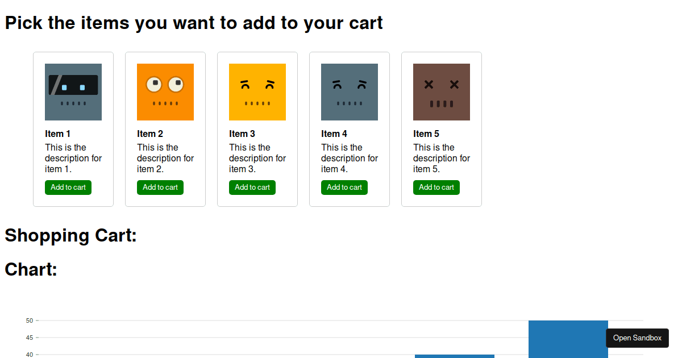The height and width of the screenshot is (358, 682).
Task: Click the Item 3 title label
Action: point(242,134)
